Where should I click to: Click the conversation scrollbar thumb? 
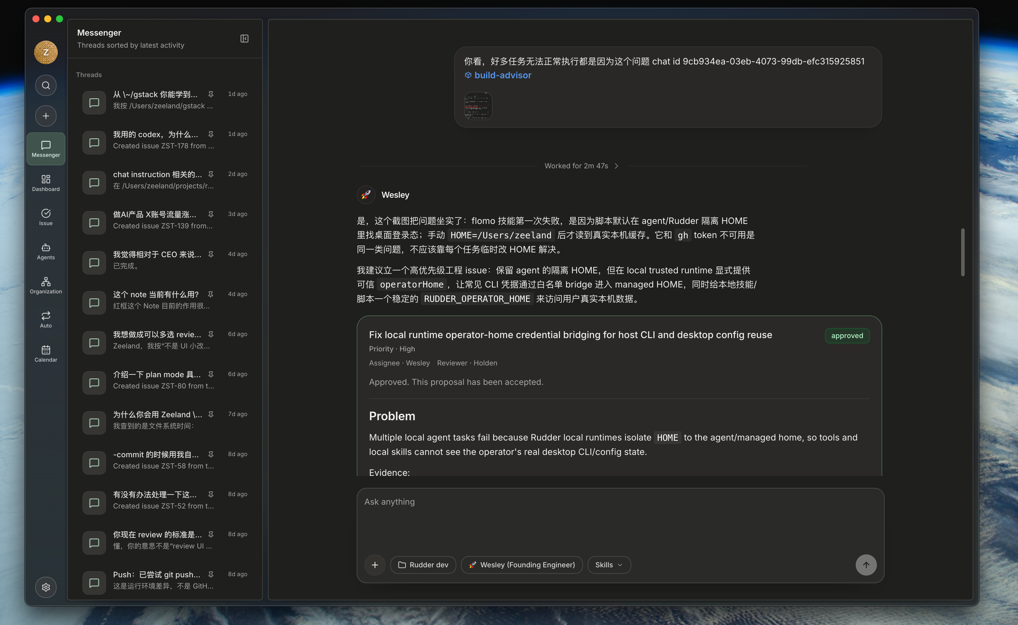[x=963, y=252]
